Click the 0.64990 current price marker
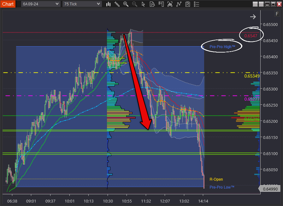This screenshot has height=206, width=283. pos(270,189)
